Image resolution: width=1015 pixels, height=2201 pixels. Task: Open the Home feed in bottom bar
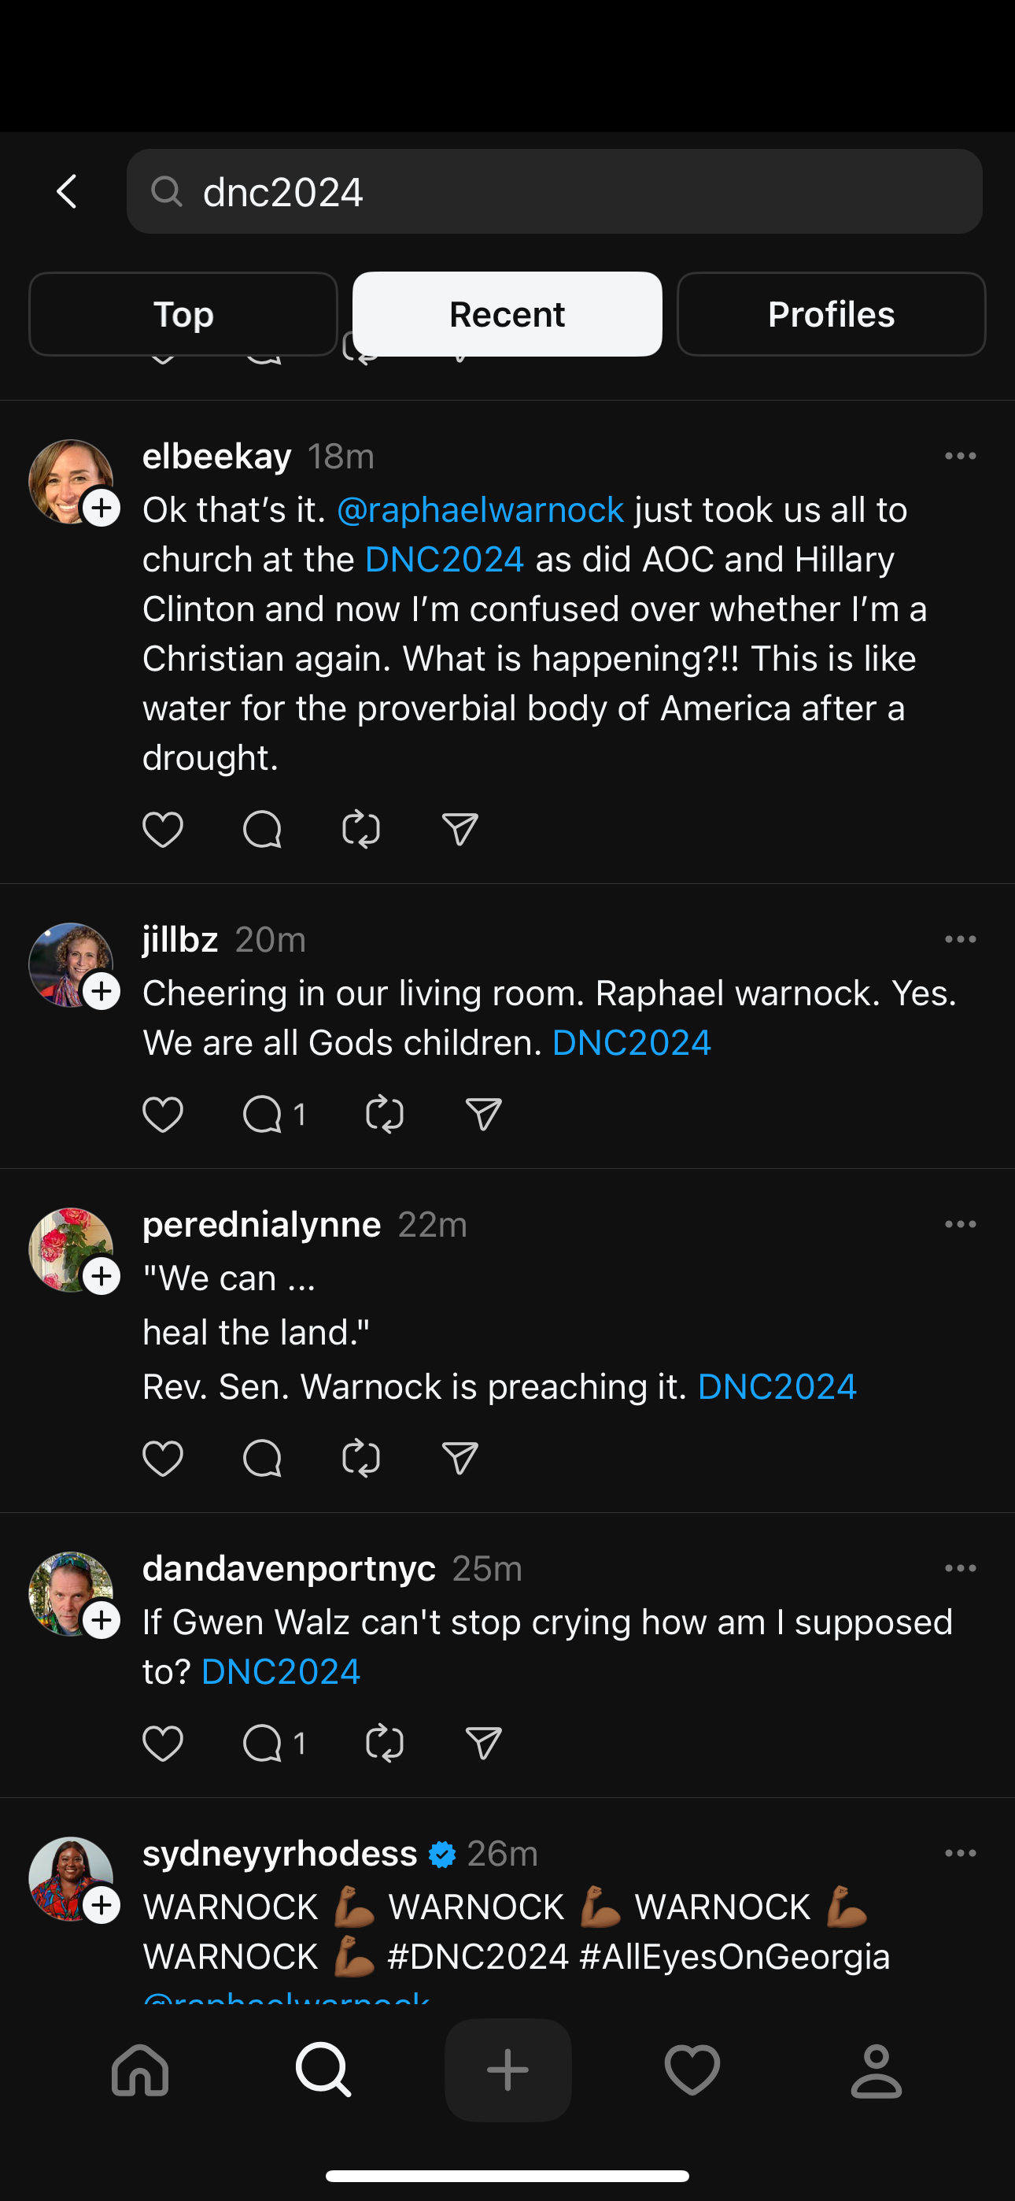pos(140,2070)
